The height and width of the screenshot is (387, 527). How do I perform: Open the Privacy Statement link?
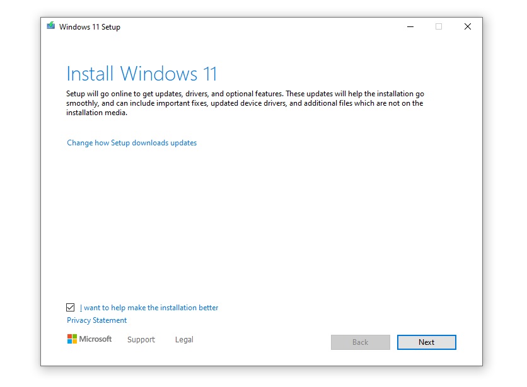97,320
